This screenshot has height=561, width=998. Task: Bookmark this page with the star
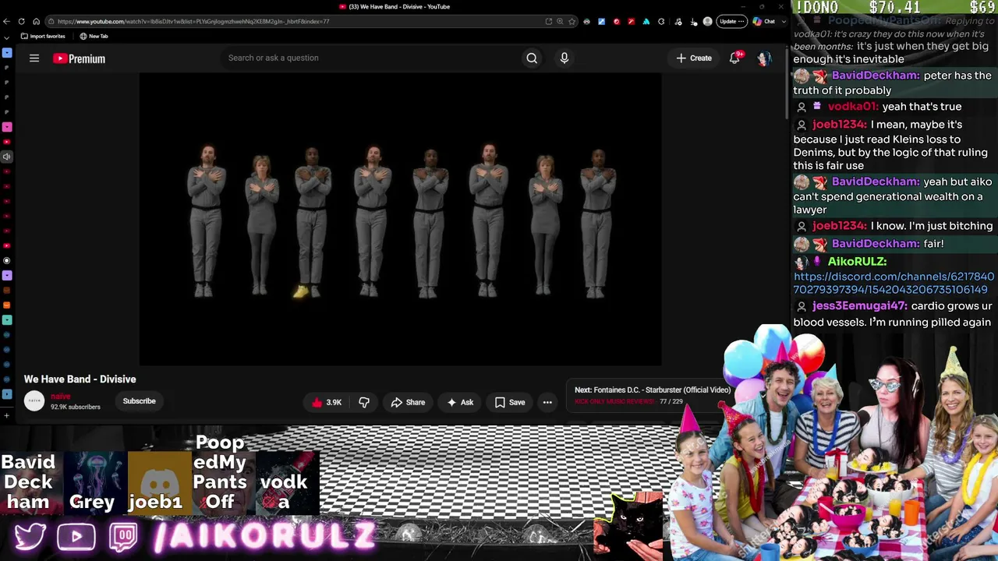coord(572,21)
